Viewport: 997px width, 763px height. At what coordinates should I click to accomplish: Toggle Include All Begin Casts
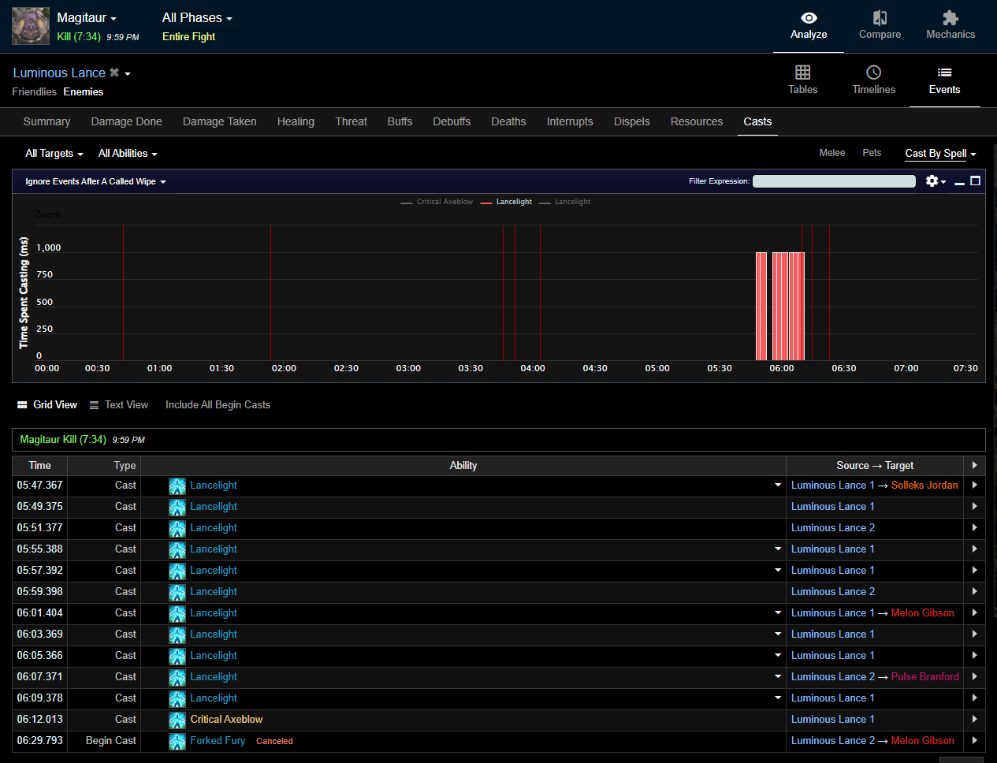(x=218, y=405)
